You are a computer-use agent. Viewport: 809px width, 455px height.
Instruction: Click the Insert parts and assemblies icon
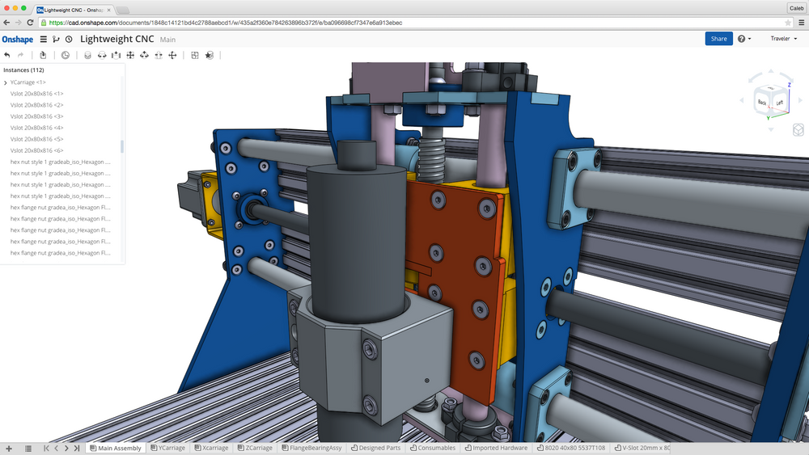pos(43,55)
